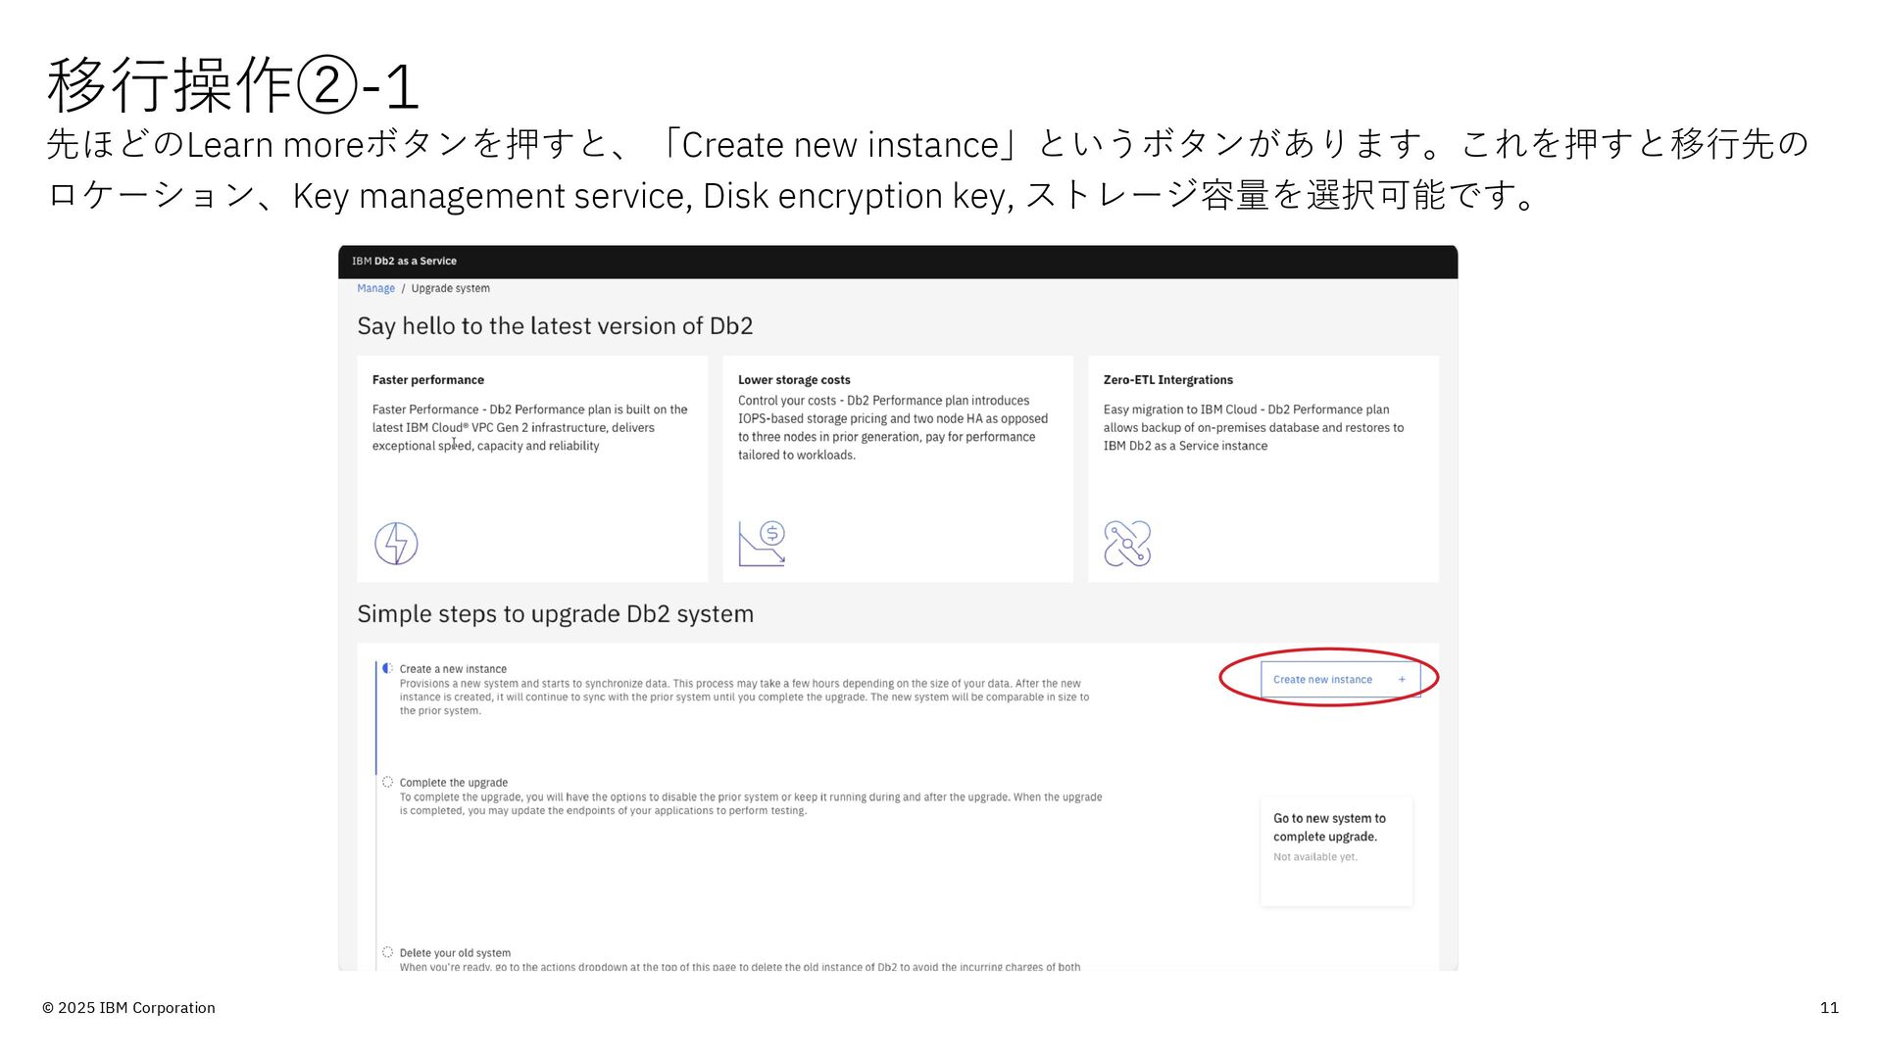This screenshot has height=1058, width=1882.
Task: Click the Simple steps to upgrade Db2 system heading
Action: (555, 614)
